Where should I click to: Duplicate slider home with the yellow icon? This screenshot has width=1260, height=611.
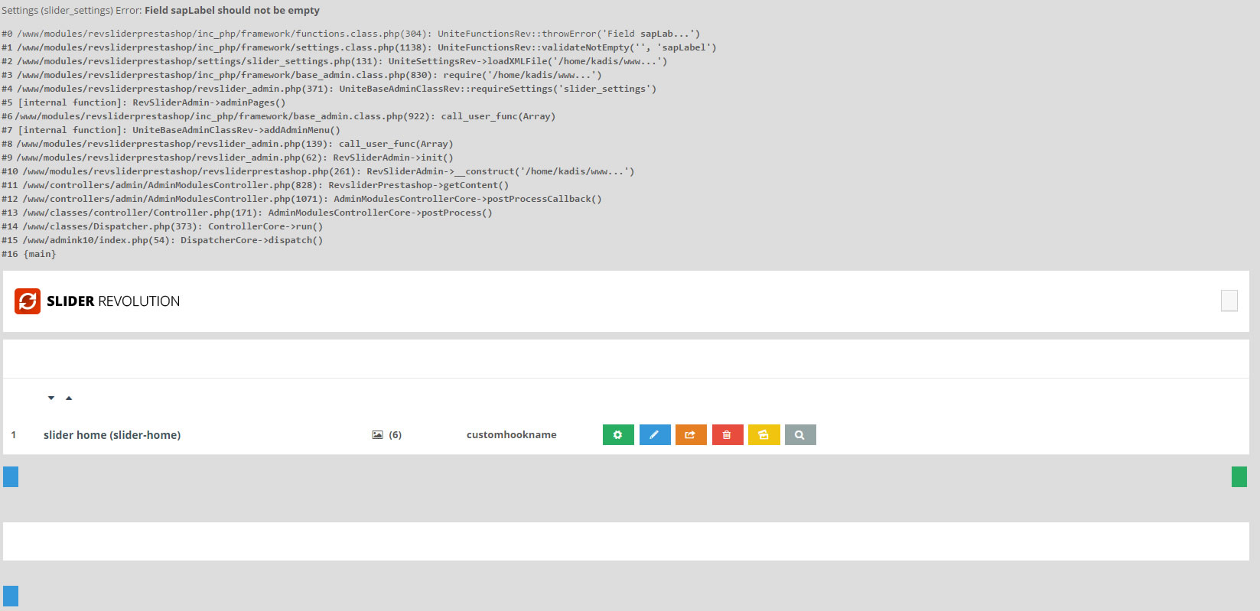[x=764, y=434]
